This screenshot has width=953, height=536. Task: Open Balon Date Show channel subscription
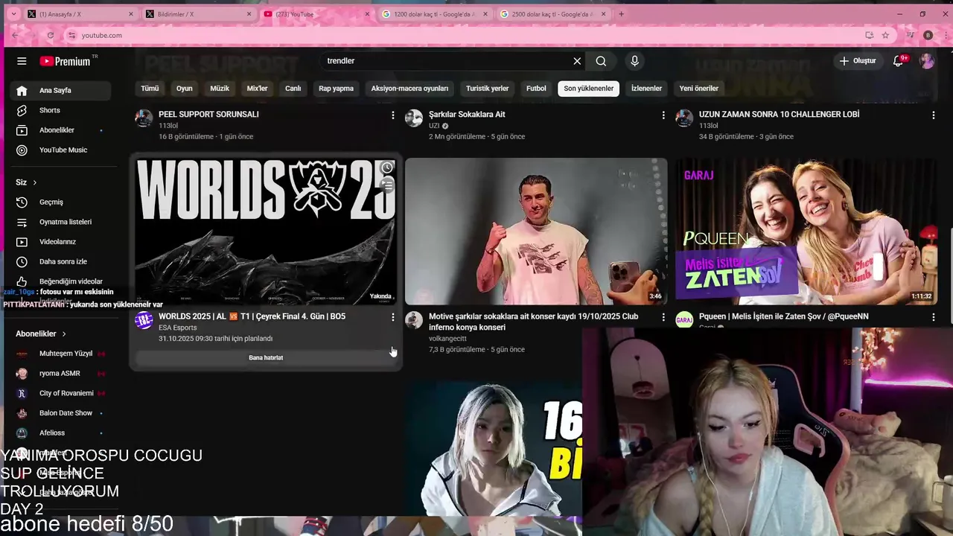point(60,413)
